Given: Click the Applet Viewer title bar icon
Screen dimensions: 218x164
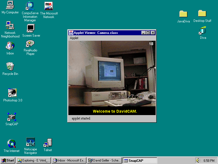Looking at the screenshot, I should tap(71, 33).
